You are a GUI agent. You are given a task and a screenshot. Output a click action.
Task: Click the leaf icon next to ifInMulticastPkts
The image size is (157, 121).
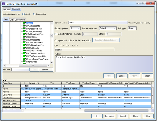(24, 26)
